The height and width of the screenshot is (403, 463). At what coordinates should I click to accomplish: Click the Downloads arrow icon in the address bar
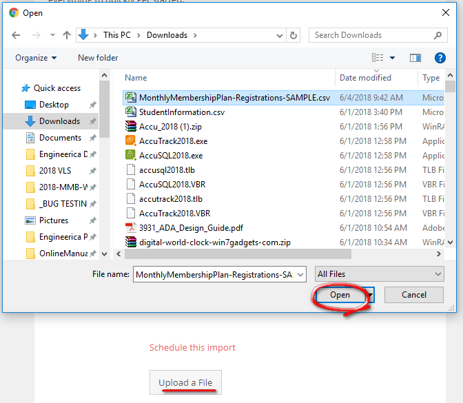(83, 35)
